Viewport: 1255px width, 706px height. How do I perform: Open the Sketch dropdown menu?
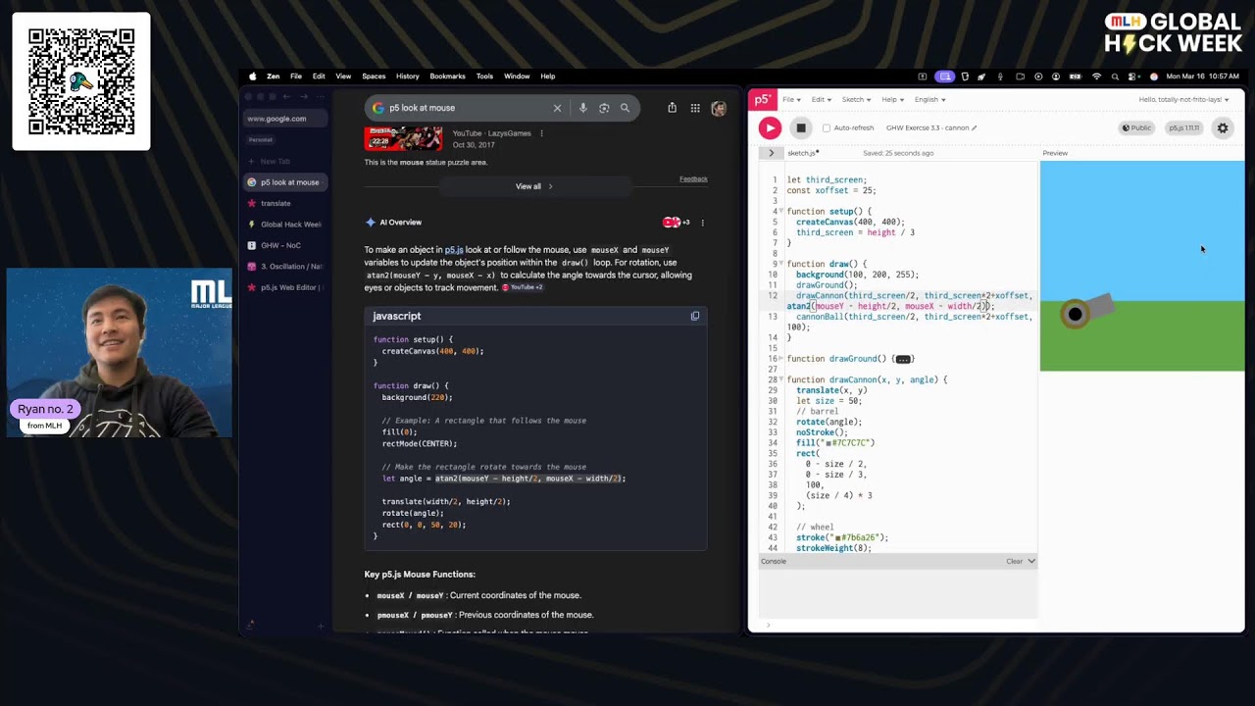856,99
